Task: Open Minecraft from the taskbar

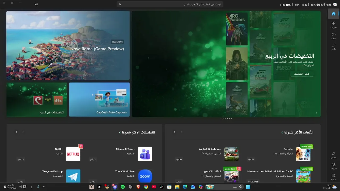Action: [92, 187]
